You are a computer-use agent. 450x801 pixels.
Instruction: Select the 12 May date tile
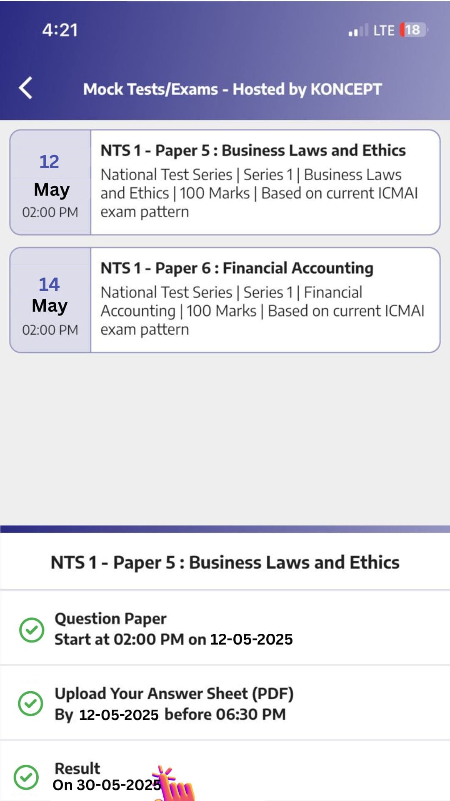[50, 182]
